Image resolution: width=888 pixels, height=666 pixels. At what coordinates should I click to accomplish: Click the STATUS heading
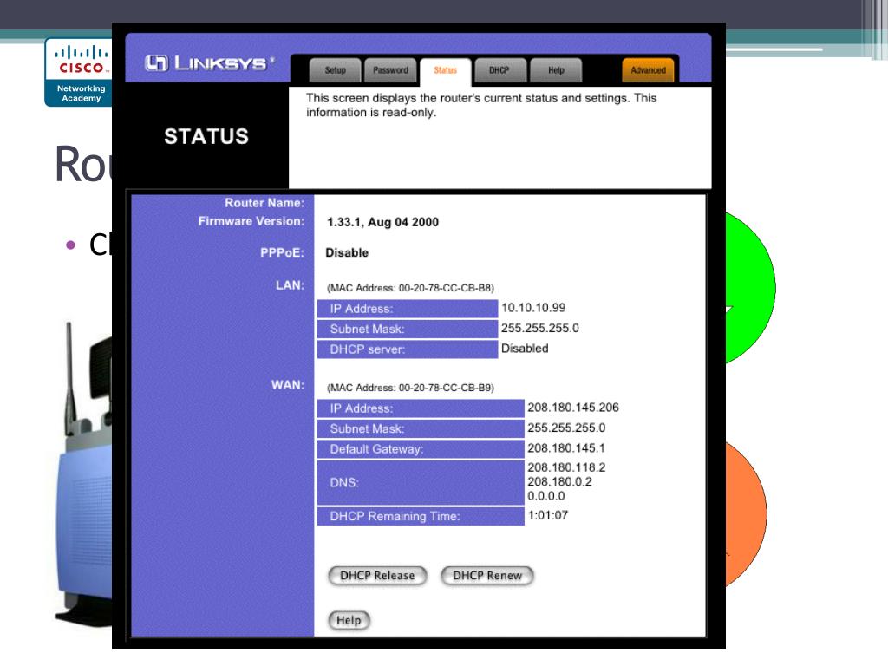(x=206, y=136)
